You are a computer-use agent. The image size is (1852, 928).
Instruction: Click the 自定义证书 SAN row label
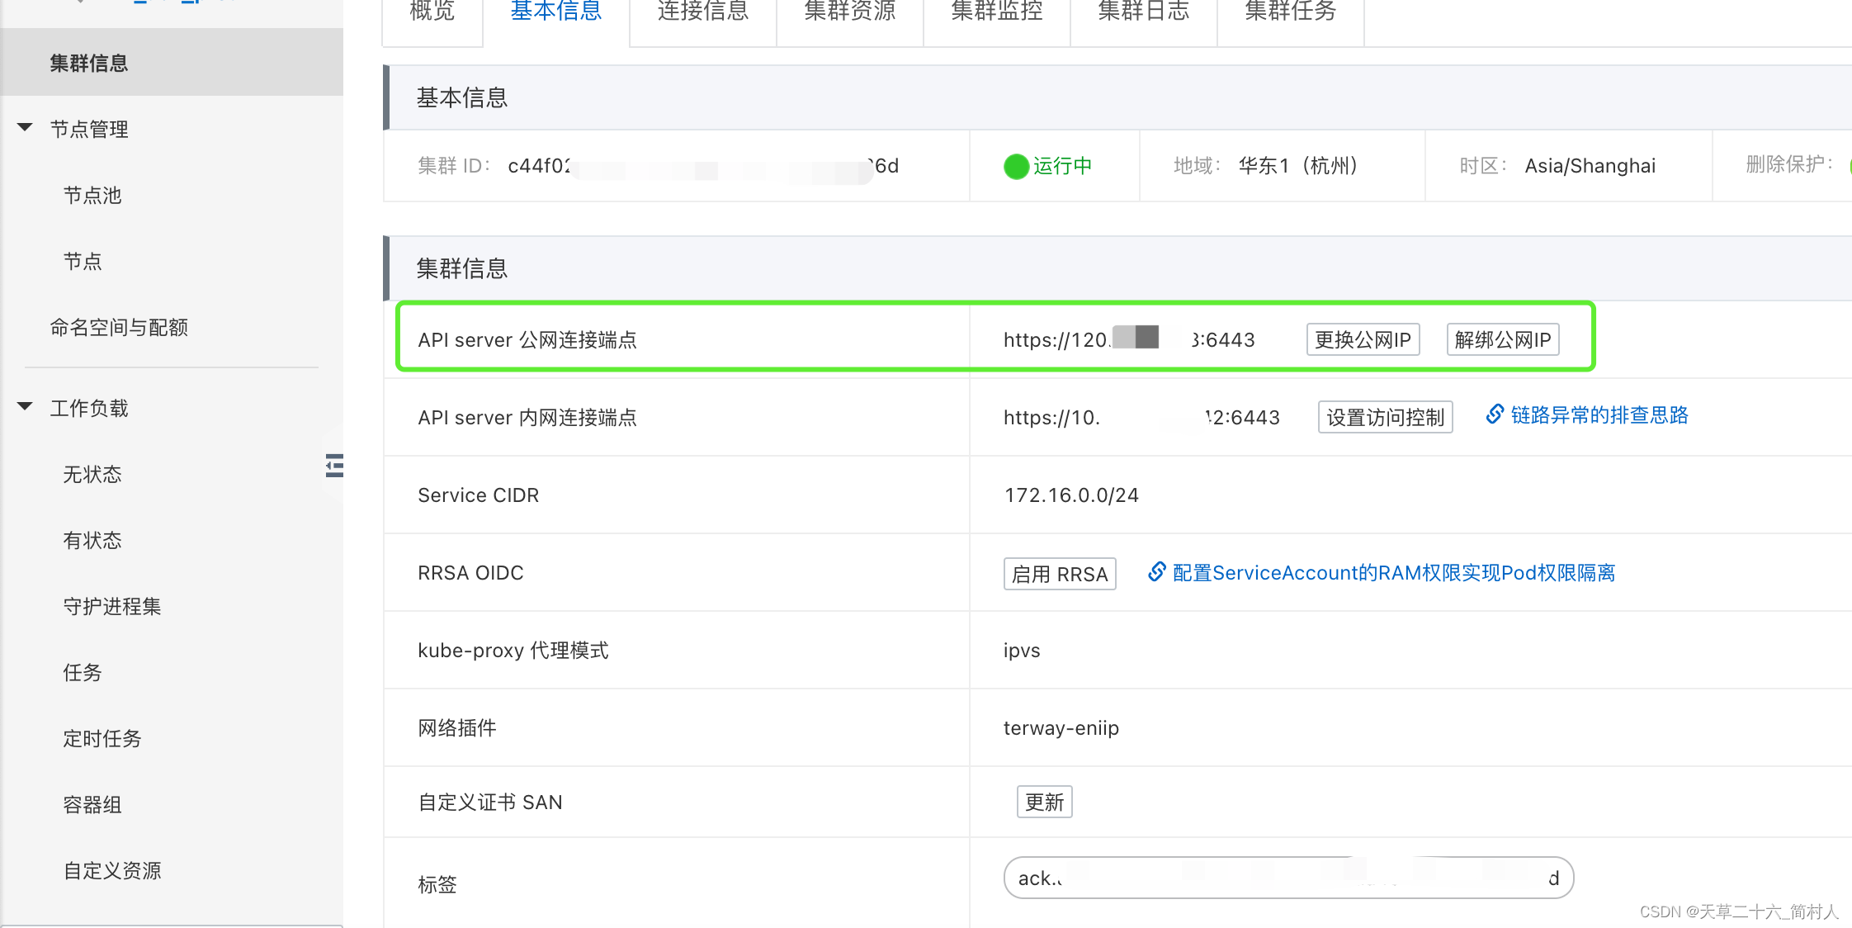490,802
